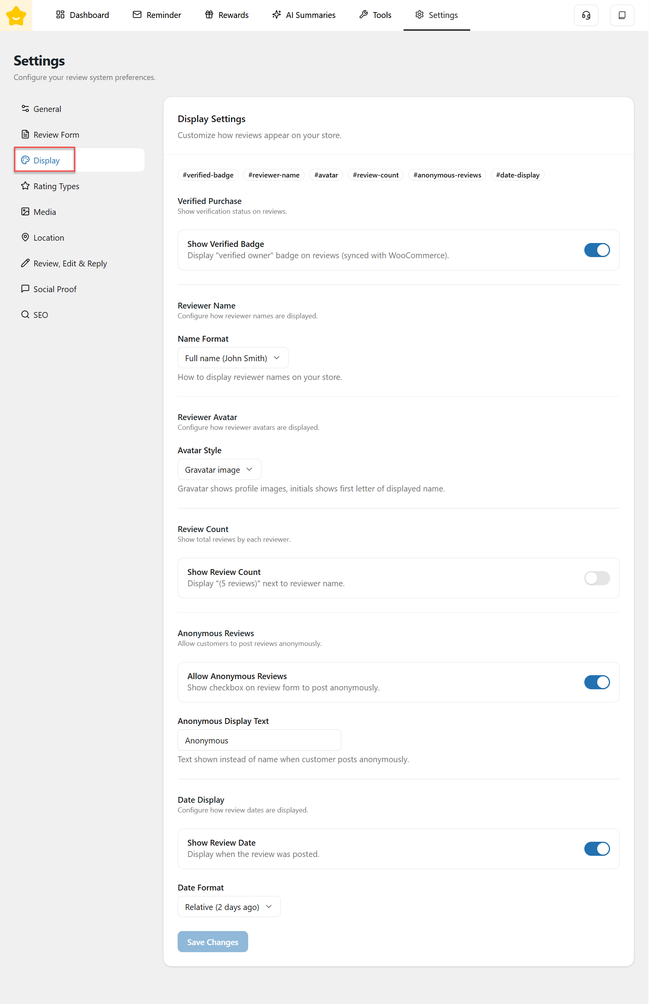Enable the Show Review Count toggle

coord(596,578)
